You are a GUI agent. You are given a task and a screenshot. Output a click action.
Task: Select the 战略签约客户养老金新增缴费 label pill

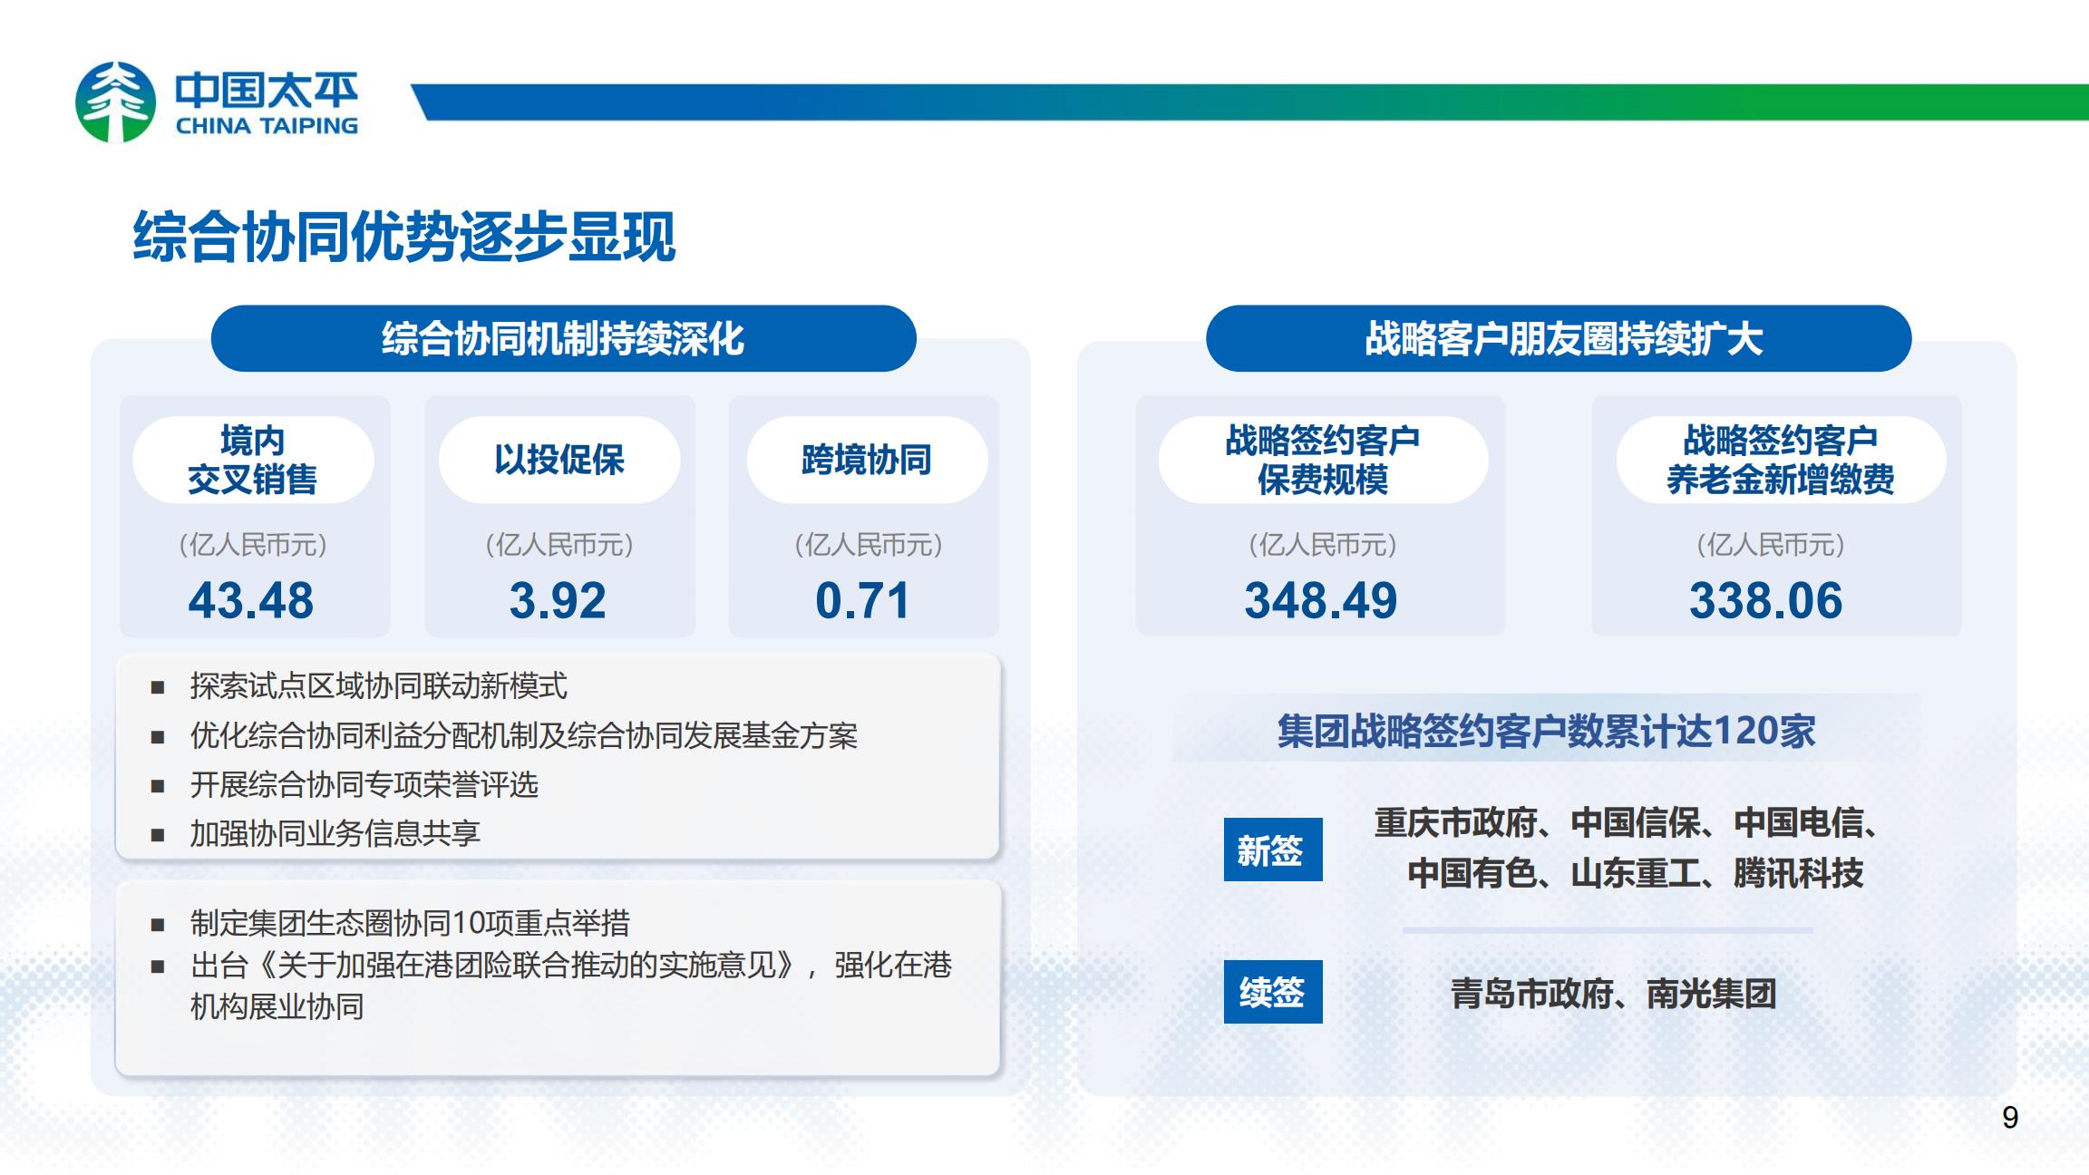coord(1781,460)
